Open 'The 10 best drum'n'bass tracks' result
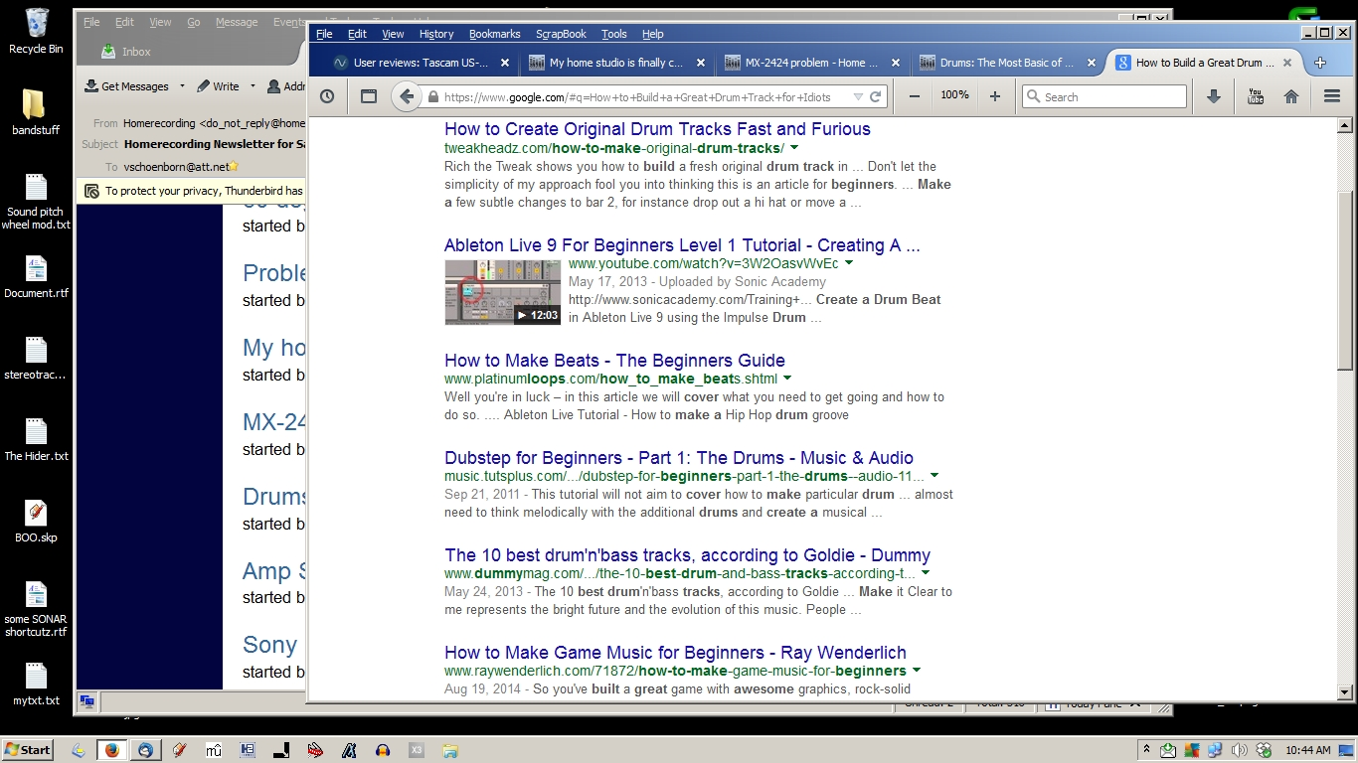This screenshot has width=1358, height=763. 687,555
